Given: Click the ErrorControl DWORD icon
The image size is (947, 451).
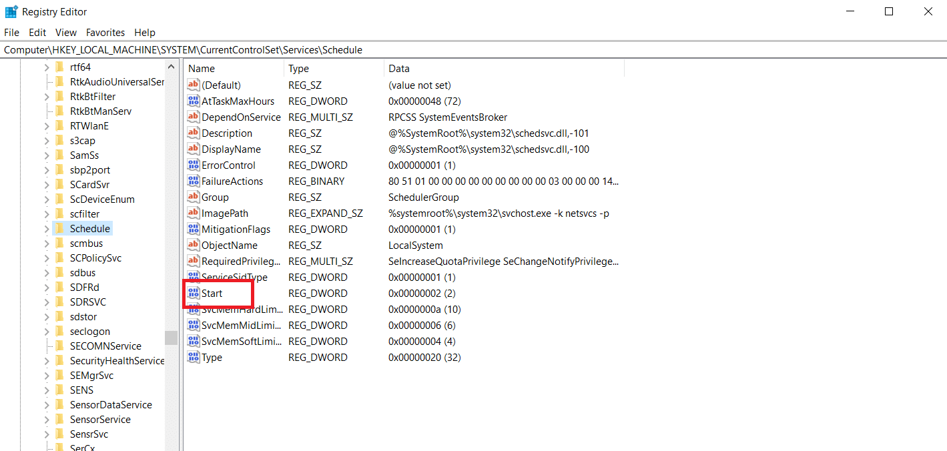Looking at the screenshot, I should (194, 165).
